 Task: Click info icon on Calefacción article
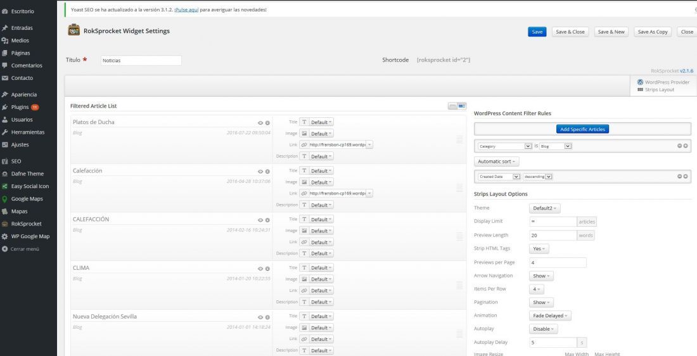tap(267, 172)
